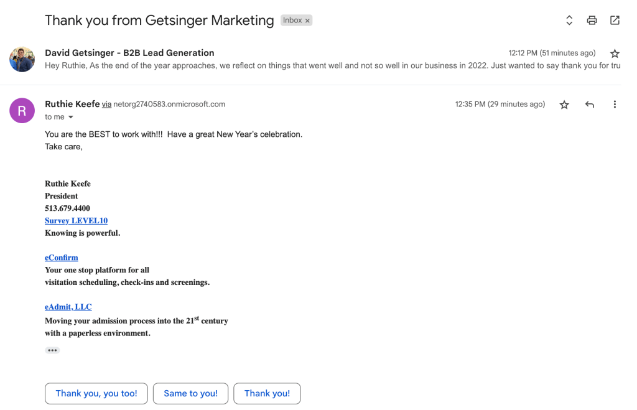Click David Getsinger's profile photo
This screenshot has height=410, width=637.
tap(22, 59)
